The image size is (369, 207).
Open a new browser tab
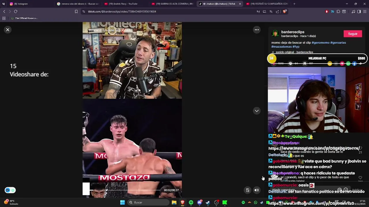(294, 4)
